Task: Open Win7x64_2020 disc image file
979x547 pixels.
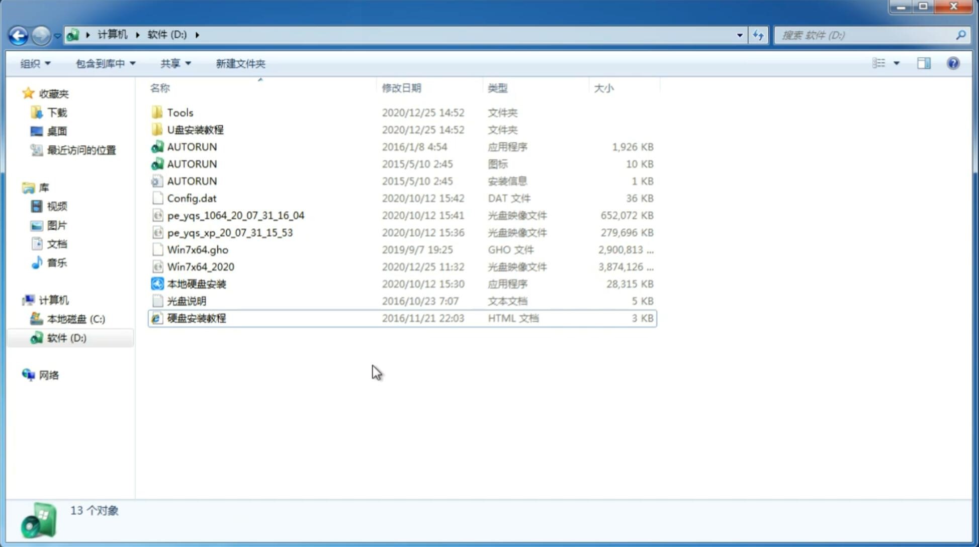Action: click(200, 267)
